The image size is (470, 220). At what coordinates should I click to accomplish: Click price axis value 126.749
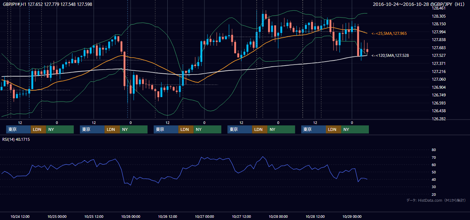438,95
